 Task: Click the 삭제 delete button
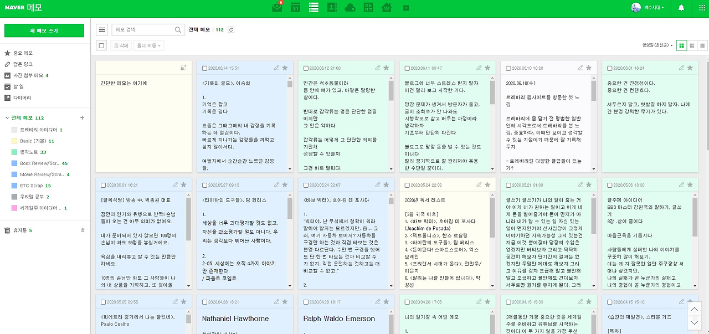(x=121, y=45)
